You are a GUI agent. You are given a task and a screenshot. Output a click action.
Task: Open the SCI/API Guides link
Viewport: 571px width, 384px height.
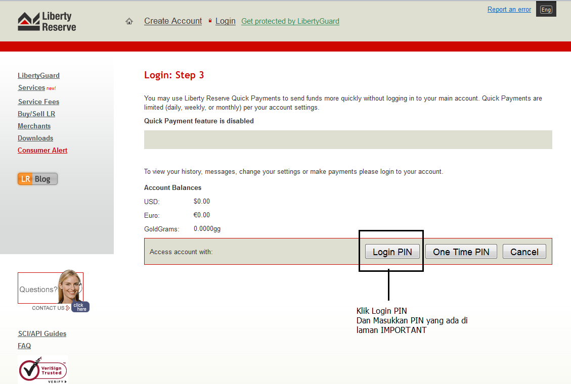coord(42,333)
